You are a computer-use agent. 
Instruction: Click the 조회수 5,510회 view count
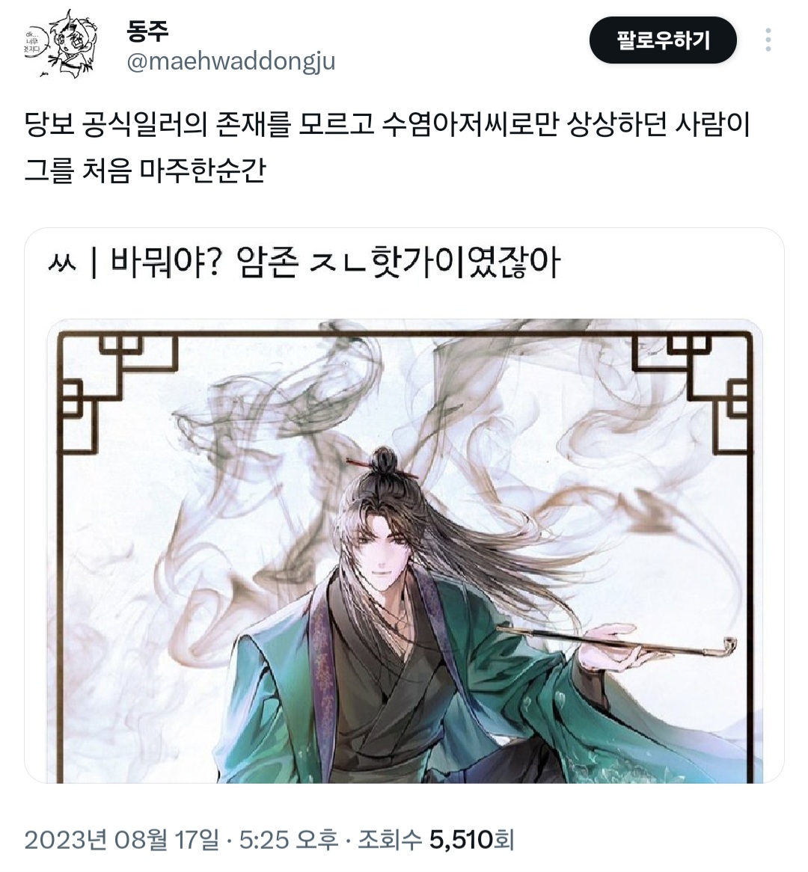[435, 839]
